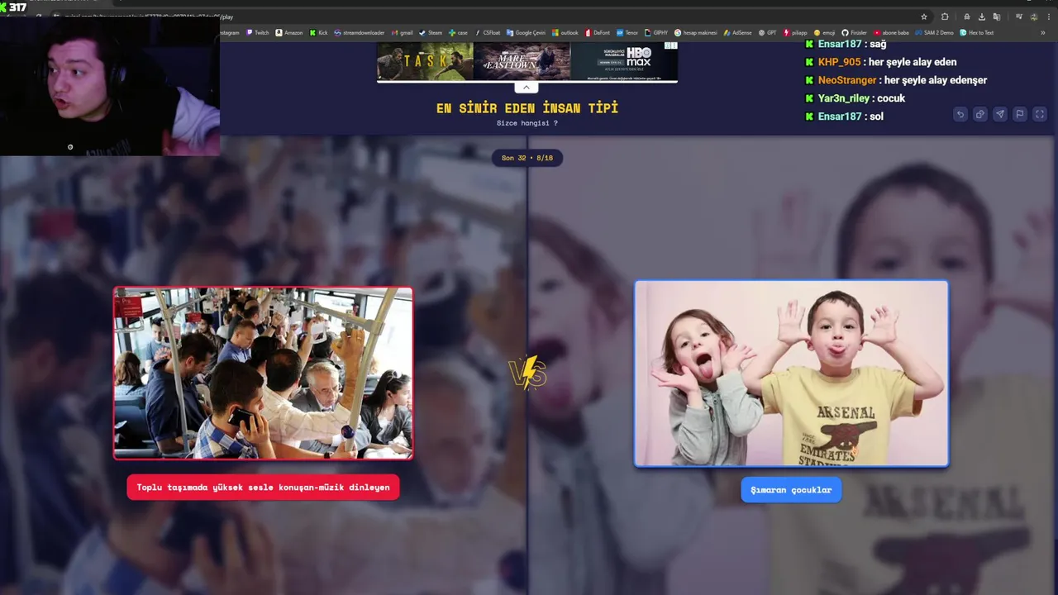Open the abone baba YouTube bookmark
The height and width of the screenshot is (595, 1058).
pos(891,33)
